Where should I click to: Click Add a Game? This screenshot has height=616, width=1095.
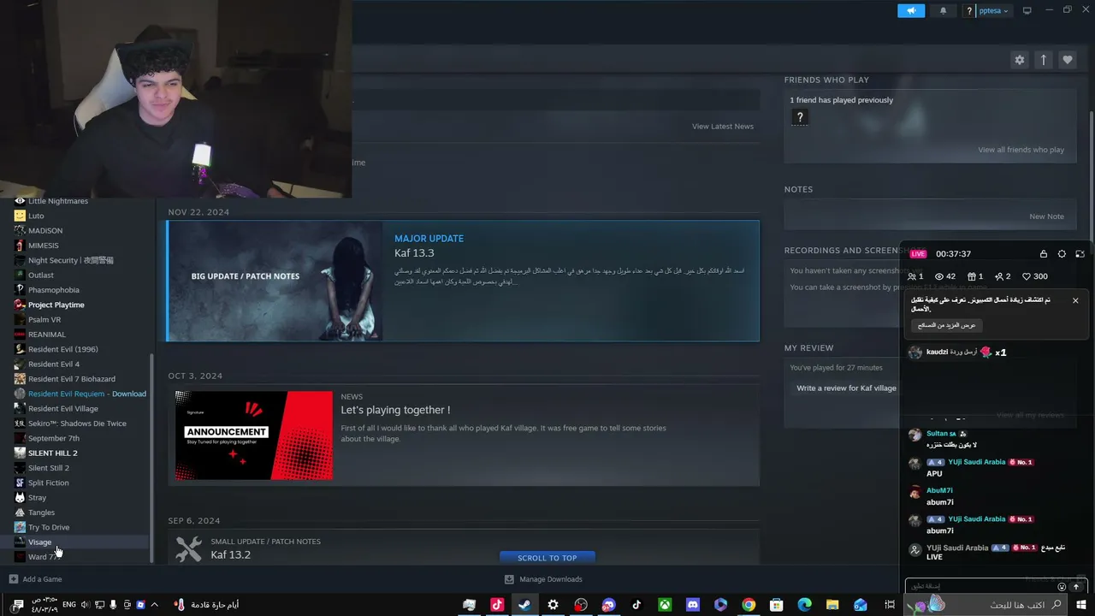coord(36,579)
